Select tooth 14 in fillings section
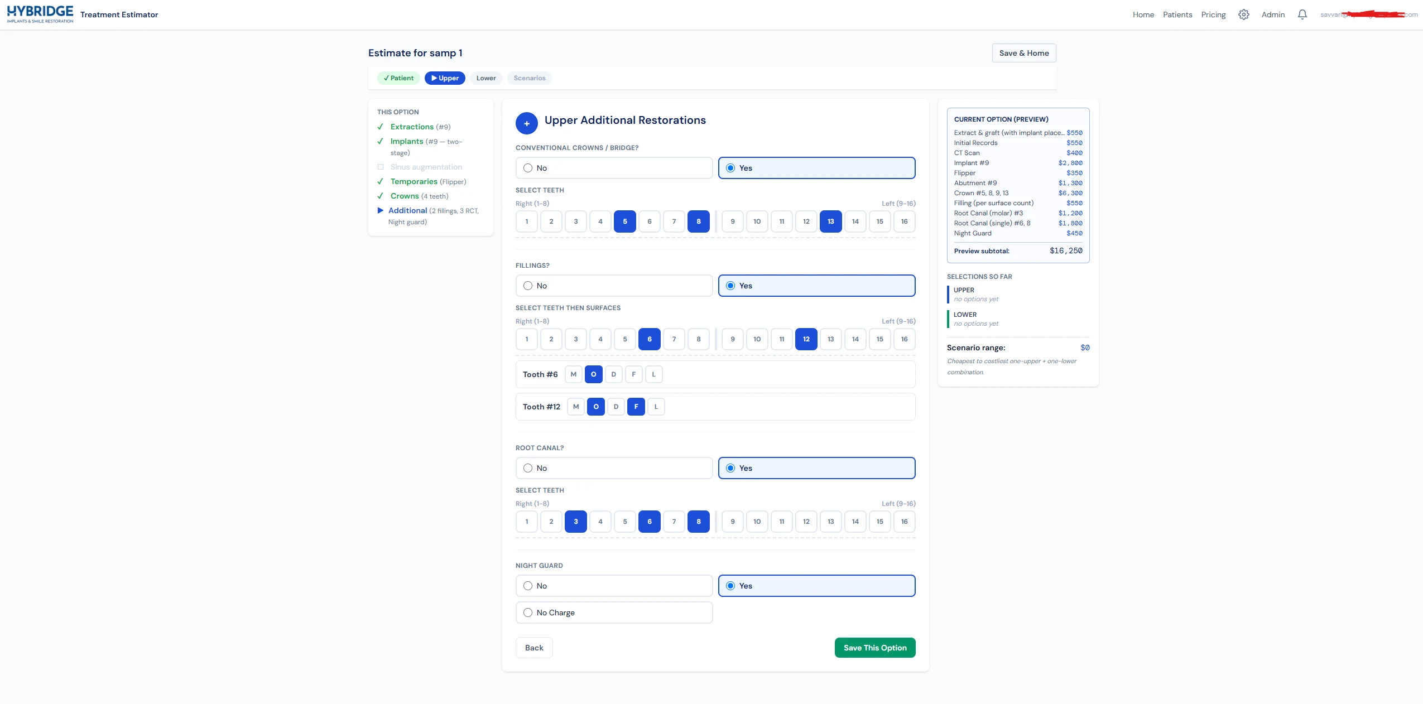This screenshot has height=704, width=1423. 855,339
